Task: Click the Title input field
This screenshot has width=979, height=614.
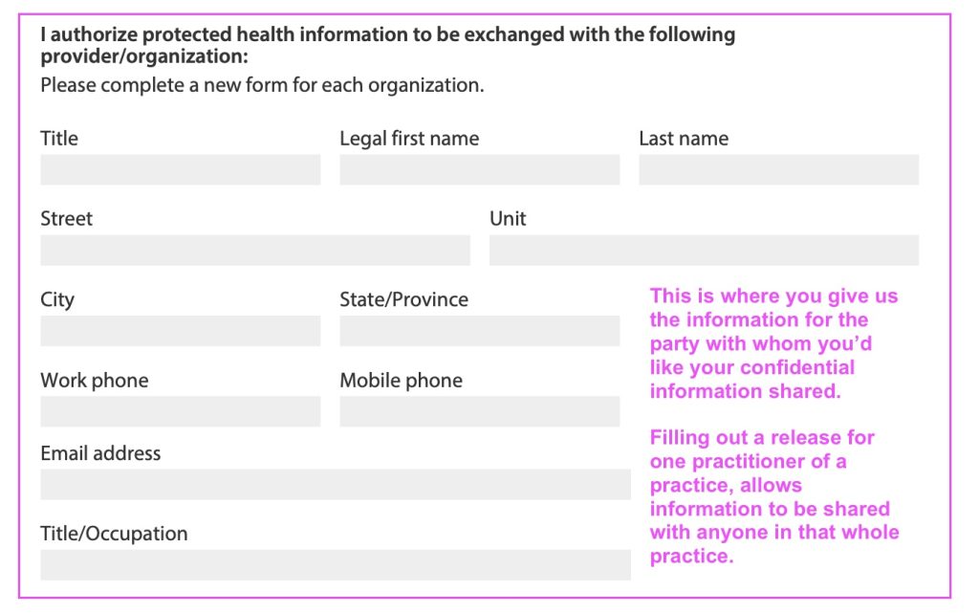Action: tap(181, 169)
